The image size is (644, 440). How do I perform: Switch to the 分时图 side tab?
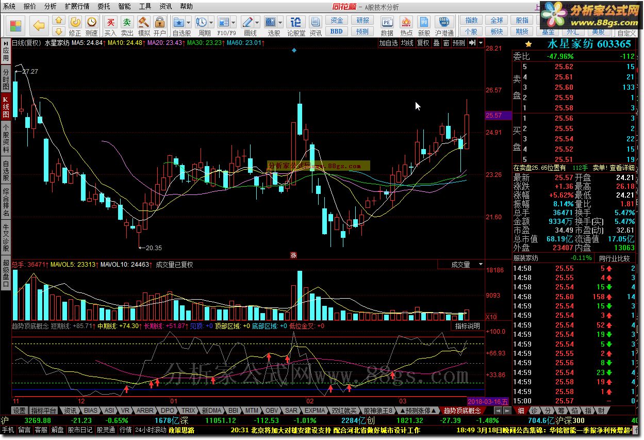(x=6, y=78)
